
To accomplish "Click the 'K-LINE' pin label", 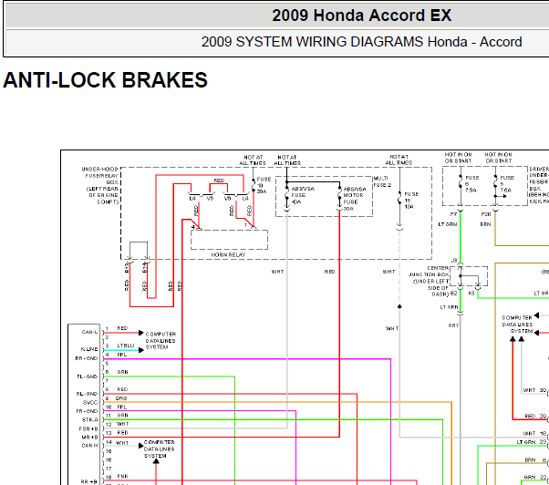I will (89, 349).
